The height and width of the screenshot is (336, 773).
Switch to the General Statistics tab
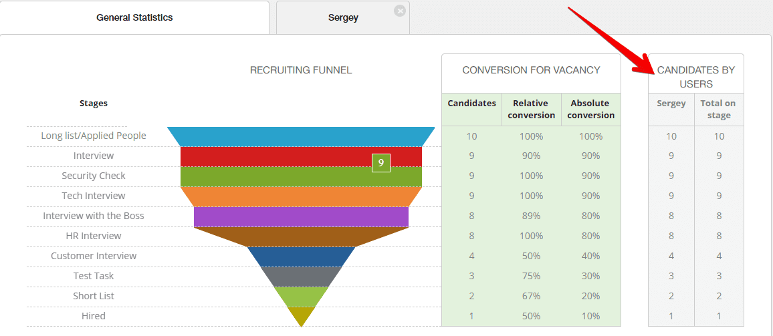coord(134,17)
